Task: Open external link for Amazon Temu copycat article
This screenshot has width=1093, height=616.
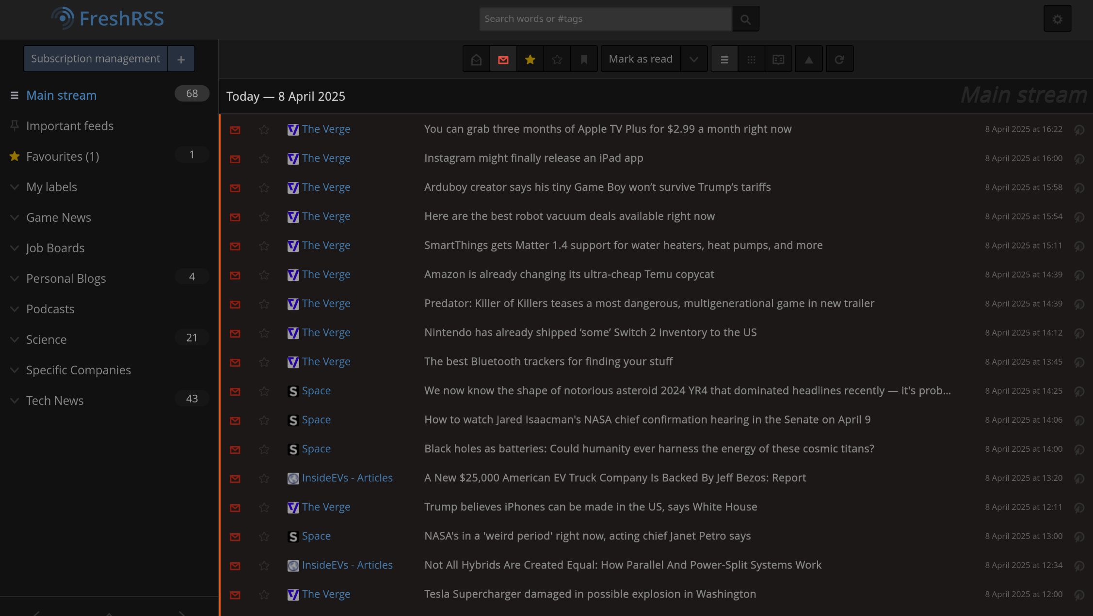Action: point(1079,275)
